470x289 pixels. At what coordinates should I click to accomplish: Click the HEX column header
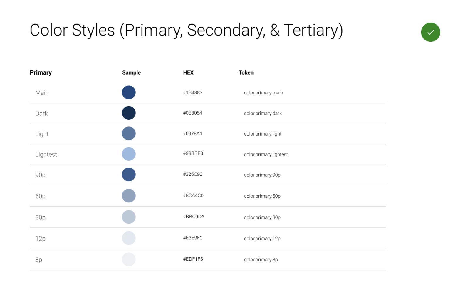[188, 72]
